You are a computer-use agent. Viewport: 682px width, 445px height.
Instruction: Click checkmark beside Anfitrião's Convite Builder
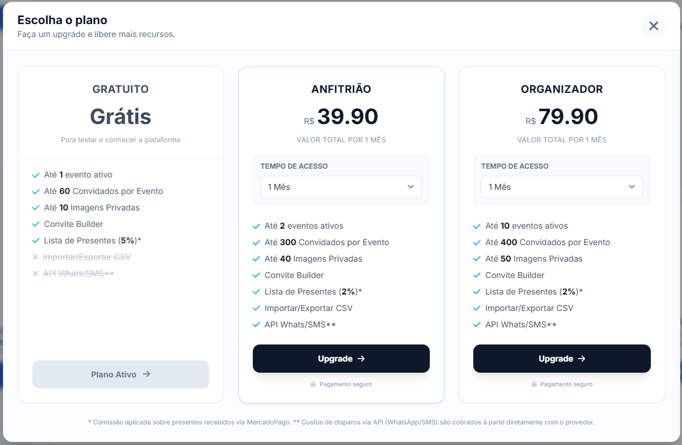[x=256, y=276]
